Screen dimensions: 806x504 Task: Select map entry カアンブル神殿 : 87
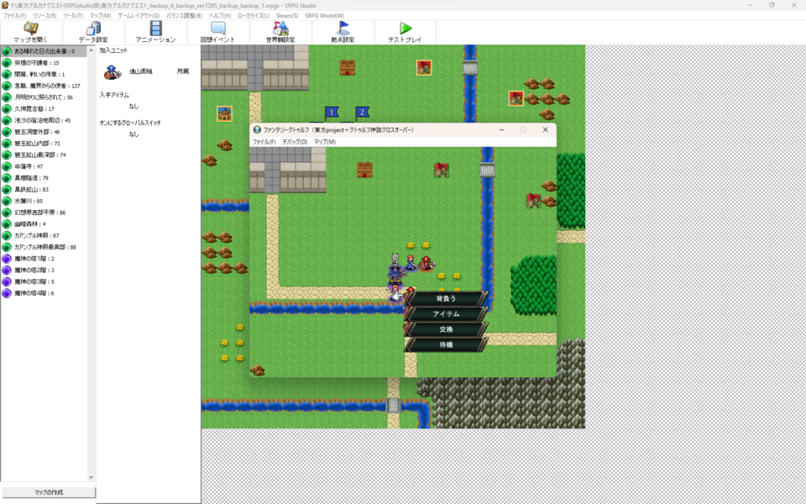[x=44, y=235]
